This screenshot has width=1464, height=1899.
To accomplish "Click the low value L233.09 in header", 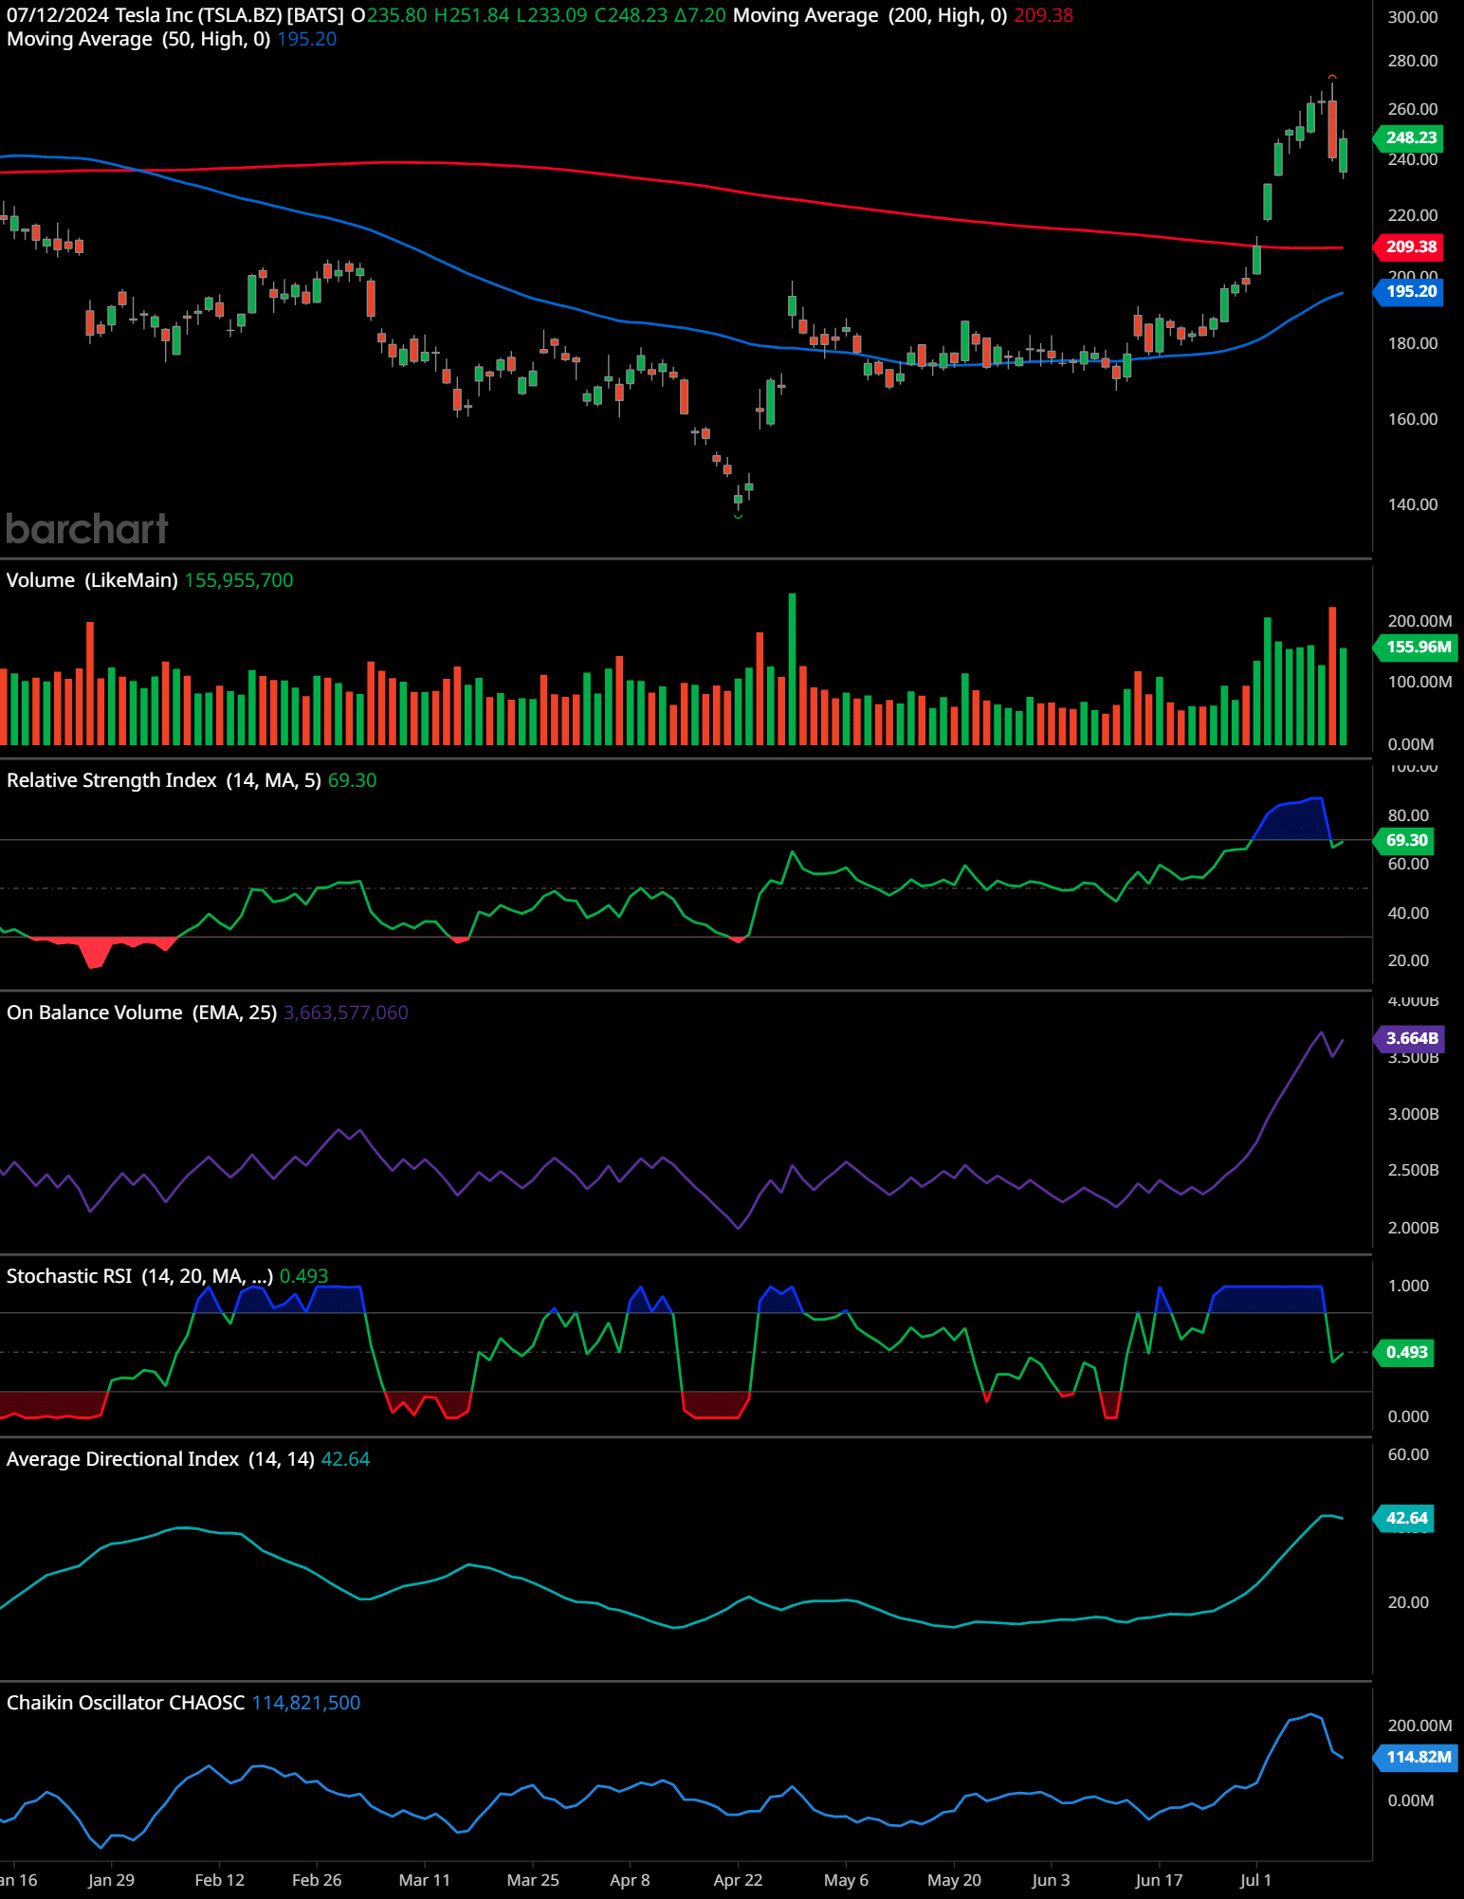I will pyautogui.click(x=552, y=15).
